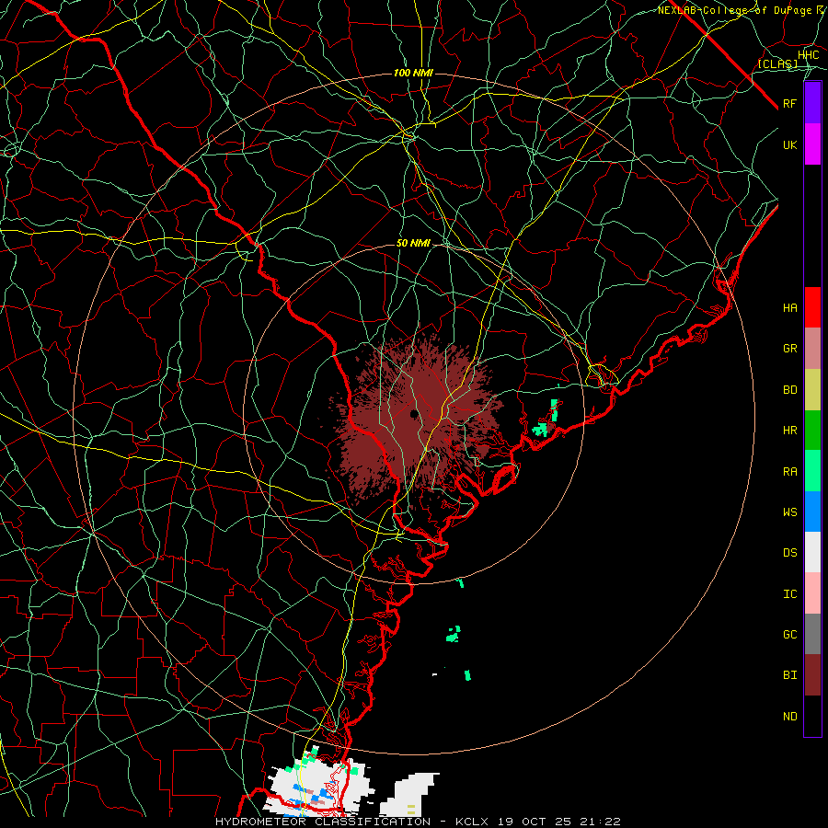Click the WS blue color swatch
The height and width of the screenshot is (828, 828).
point(812,512)
